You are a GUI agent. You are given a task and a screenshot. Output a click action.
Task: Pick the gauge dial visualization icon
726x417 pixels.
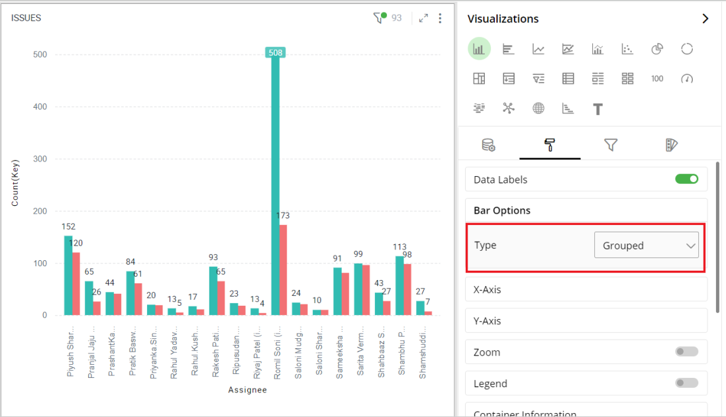point(687,79)
